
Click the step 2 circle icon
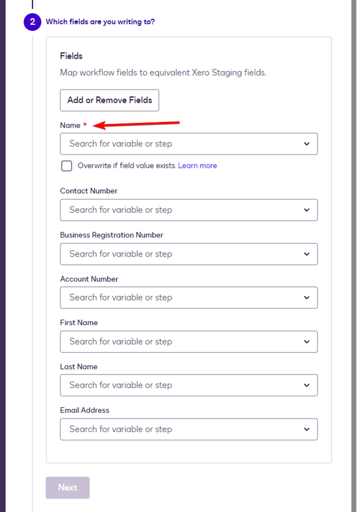click(x=32, y=22)
